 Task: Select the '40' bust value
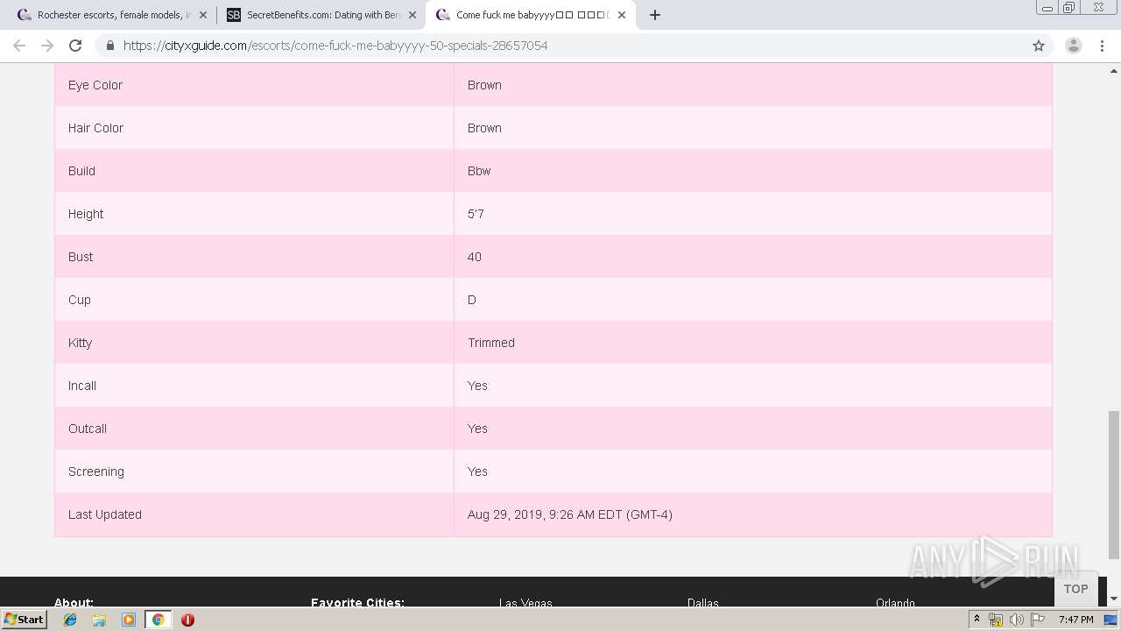coord(475,257)
